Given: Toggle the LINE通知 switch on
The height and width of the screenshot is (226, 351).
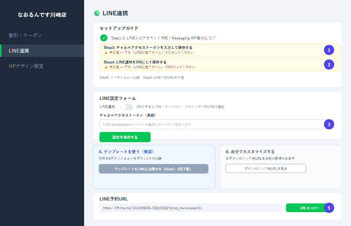Looking at the screenshot, I should [127, 107].
